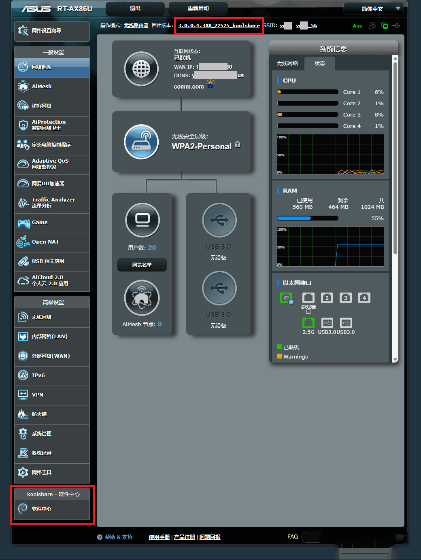Open WAN external network settings
Image resolution: width=421 pixels, height=560 pixels.
click(52, 356)
